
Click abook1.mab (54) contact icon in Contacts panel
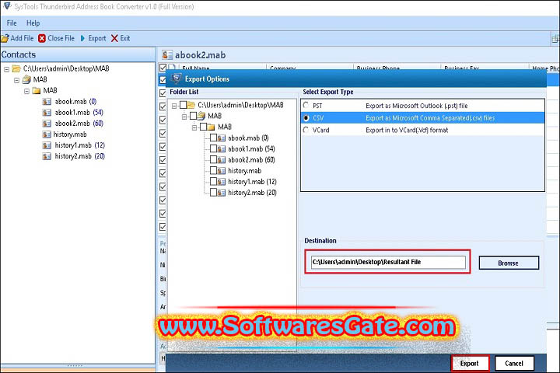point(47,113)
